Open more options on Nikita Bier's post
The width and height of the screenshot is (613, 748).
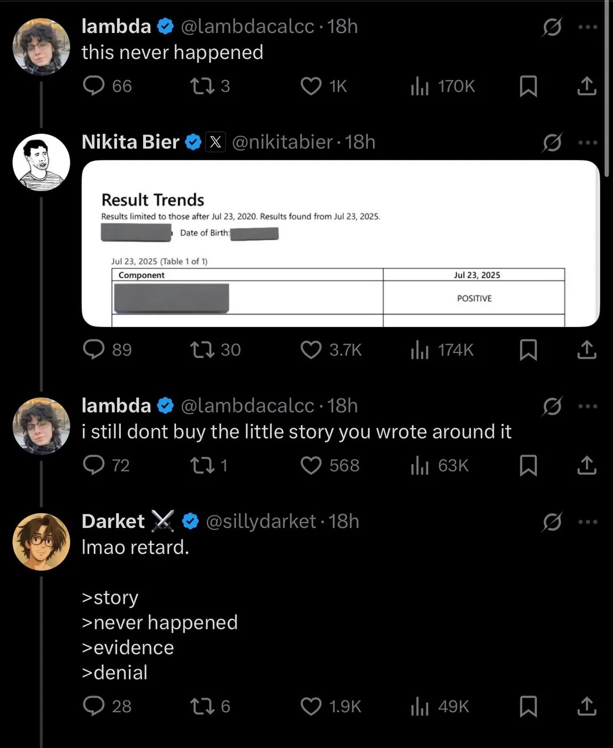[x=587, y=142]
